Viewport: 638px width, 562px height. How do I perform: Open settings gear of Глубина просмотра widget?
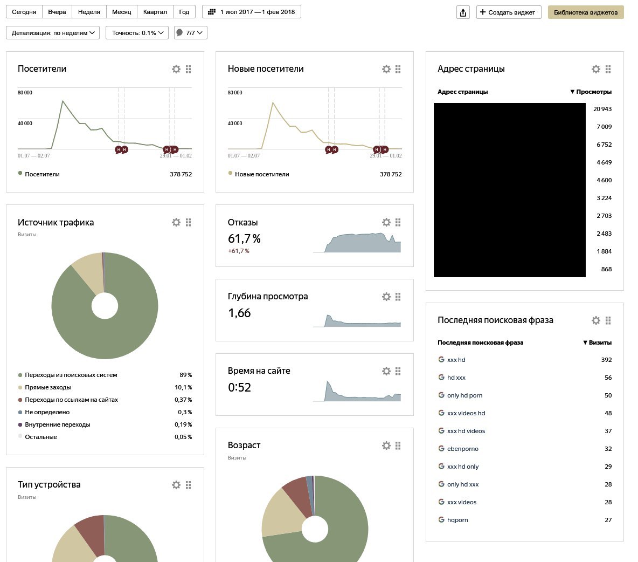[x=386, y=297]
